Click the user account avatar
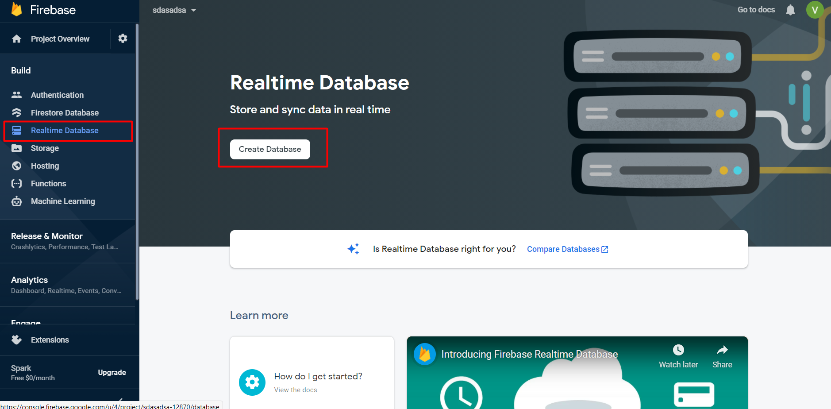The image size is (831, 409). (x=814, y=10)
